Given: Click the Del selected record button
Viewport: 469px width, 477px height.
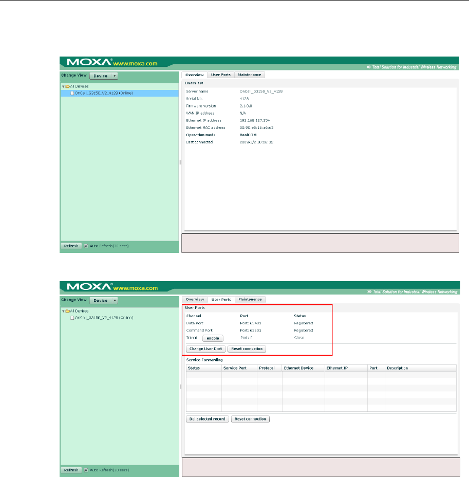Looking at the screenshot, I should (208, 419).
